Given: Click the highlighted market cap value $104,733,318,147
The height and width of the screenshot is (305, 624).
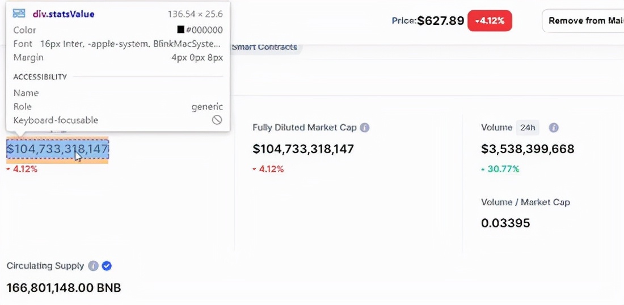Looking at the screenshot, I should tap(57, 149).
